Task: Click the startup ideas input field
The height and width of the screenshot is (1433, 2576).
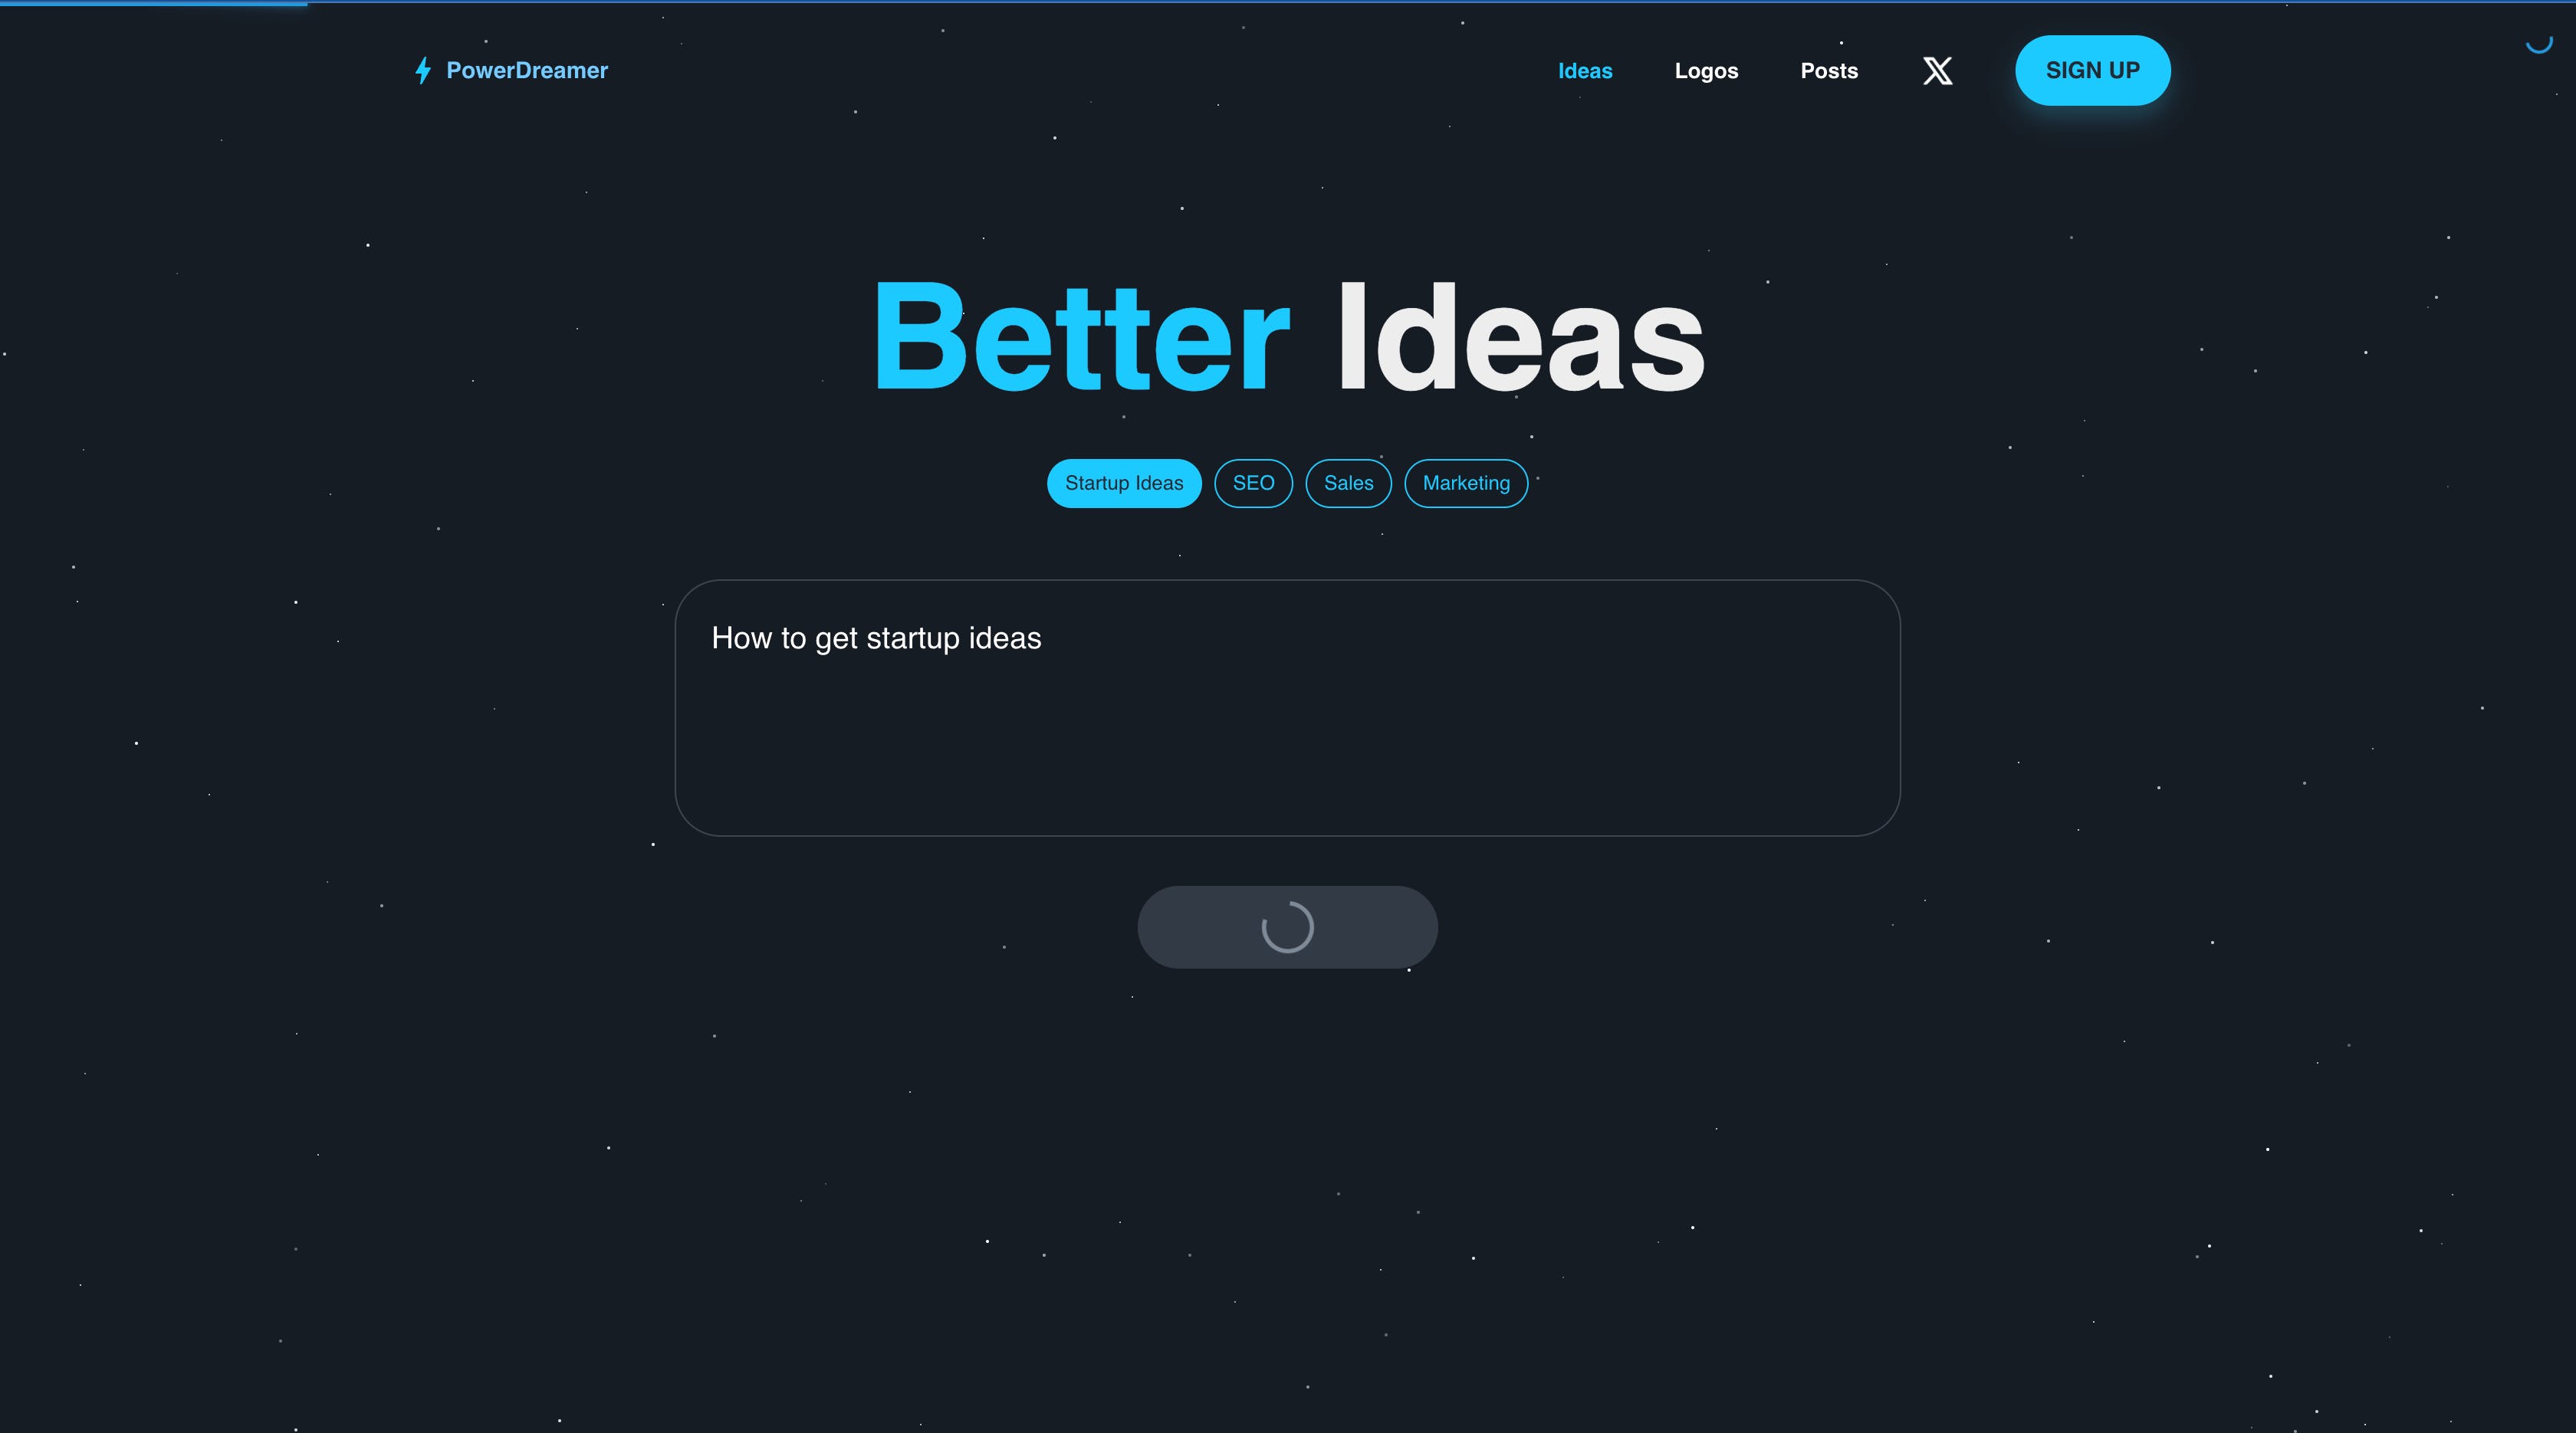Action: pyautogui.click(x=1287, y=706)
